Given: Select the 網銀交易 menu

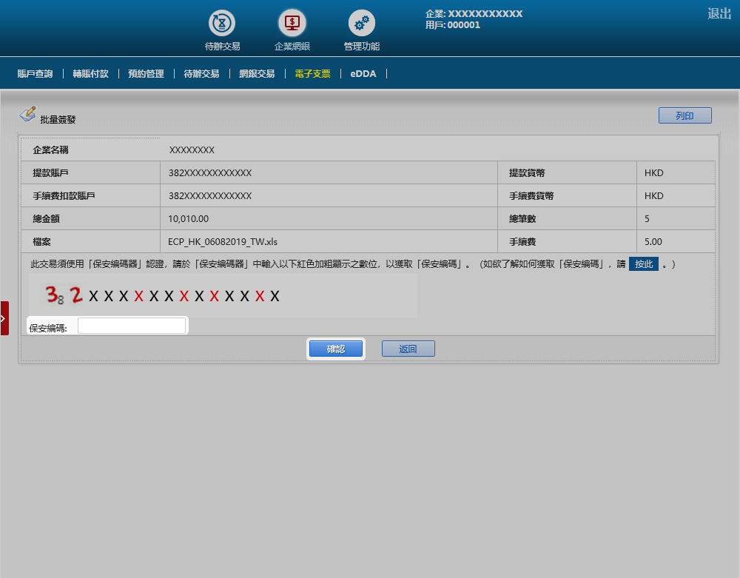Looking at the screenshot, I should coord(257,74).
